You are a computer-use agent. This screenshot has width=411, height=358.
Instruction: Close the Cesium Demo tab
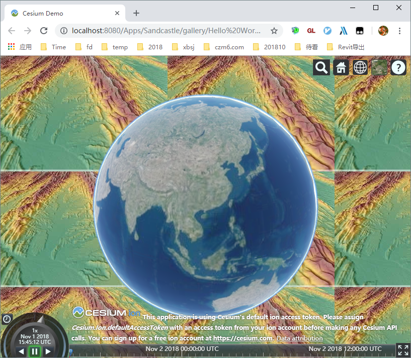click(117, 13)
